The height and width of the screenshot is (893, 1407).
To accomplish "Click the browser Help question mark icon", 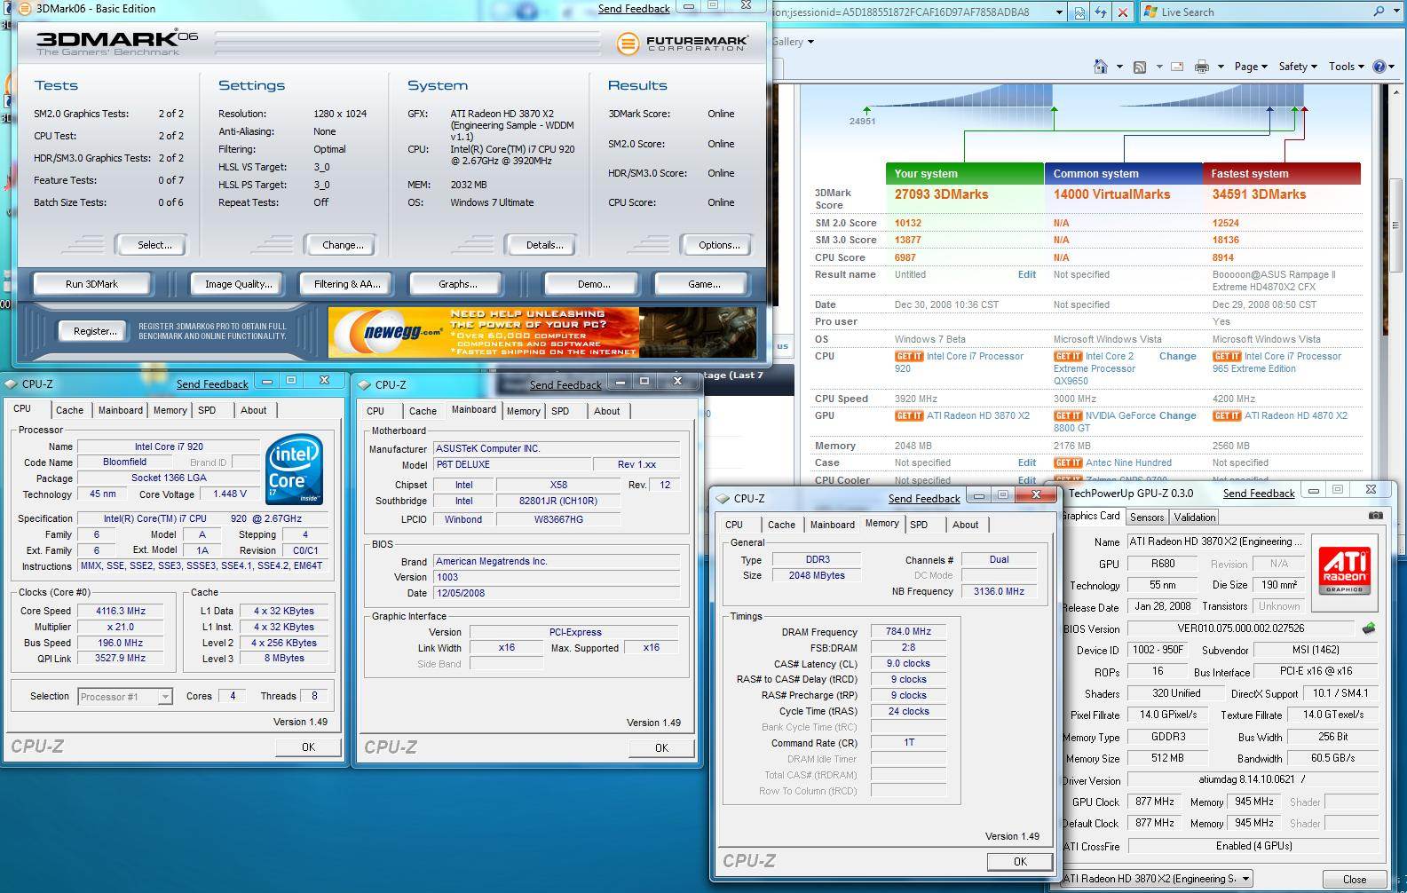I will pos(1379,67).
